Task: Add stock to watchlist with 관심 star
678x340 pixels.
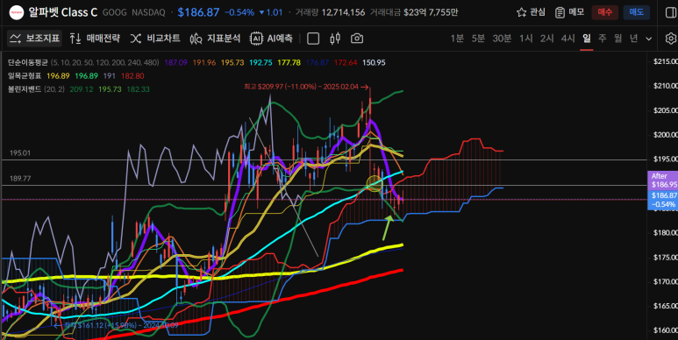Action: click(x=531, y=12)
